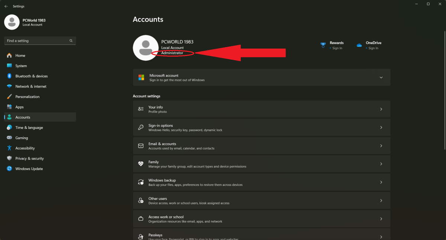Select the System settings icon
Viewport: 446px width, 240px height.
pyautogui.click(x=9, y=65)
